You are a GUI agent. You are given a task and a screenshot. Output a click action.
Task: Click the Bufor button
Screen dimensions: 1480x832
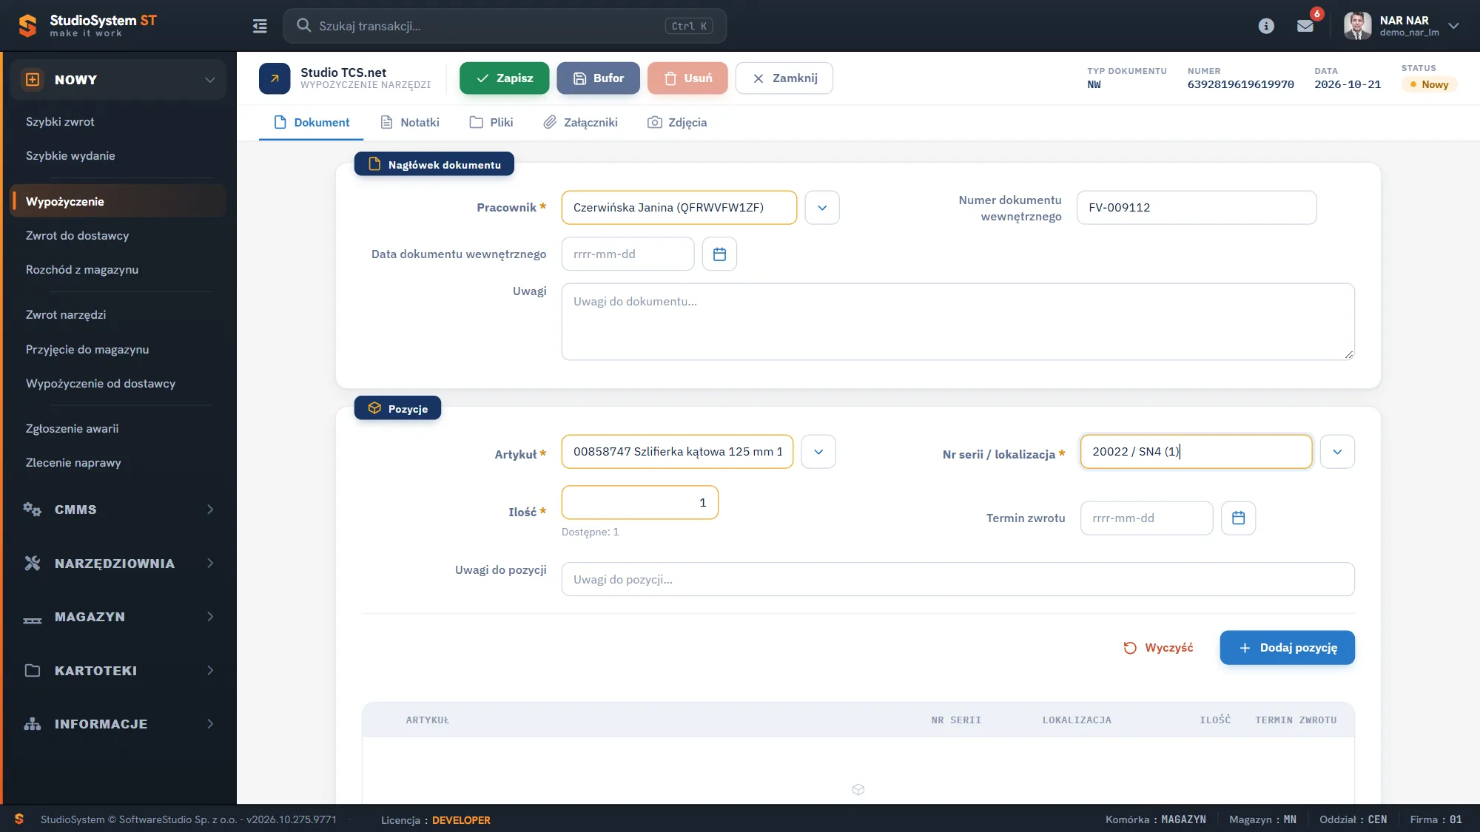tap(598, 78)
